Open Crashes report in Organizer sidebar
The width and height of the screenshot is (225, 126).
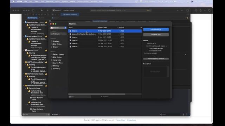56,41
